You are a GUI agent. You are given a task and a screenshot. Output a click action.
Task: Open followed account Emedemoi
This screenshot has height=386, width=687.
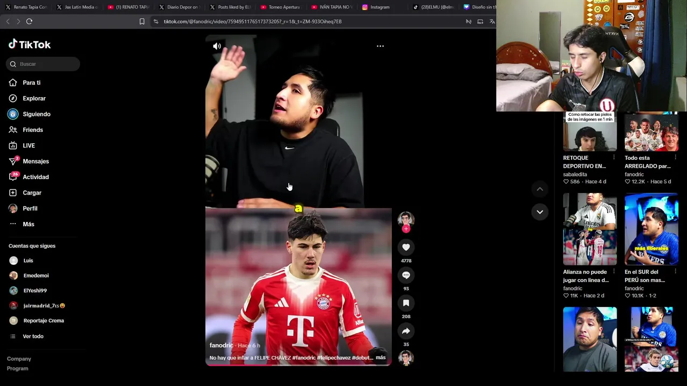click(x=29, y=276)
